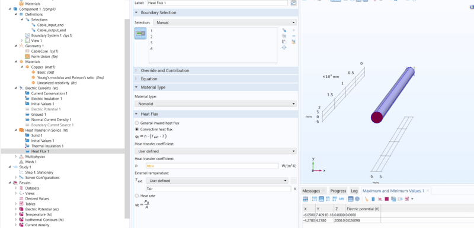Select General inward heat flux option
Viewport: 474px width, 228px height.
coord(137,123)
